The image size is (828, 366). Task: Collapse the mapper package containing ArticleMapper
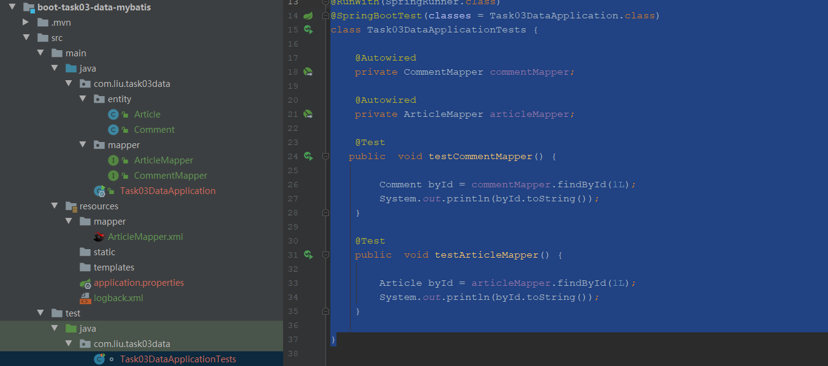click(x=82, y=145)
